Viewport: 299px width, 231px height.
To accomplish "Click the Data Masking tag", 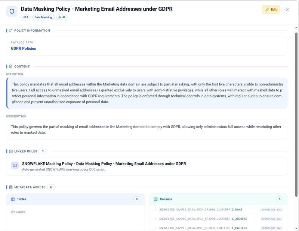I will coord(43,17).
